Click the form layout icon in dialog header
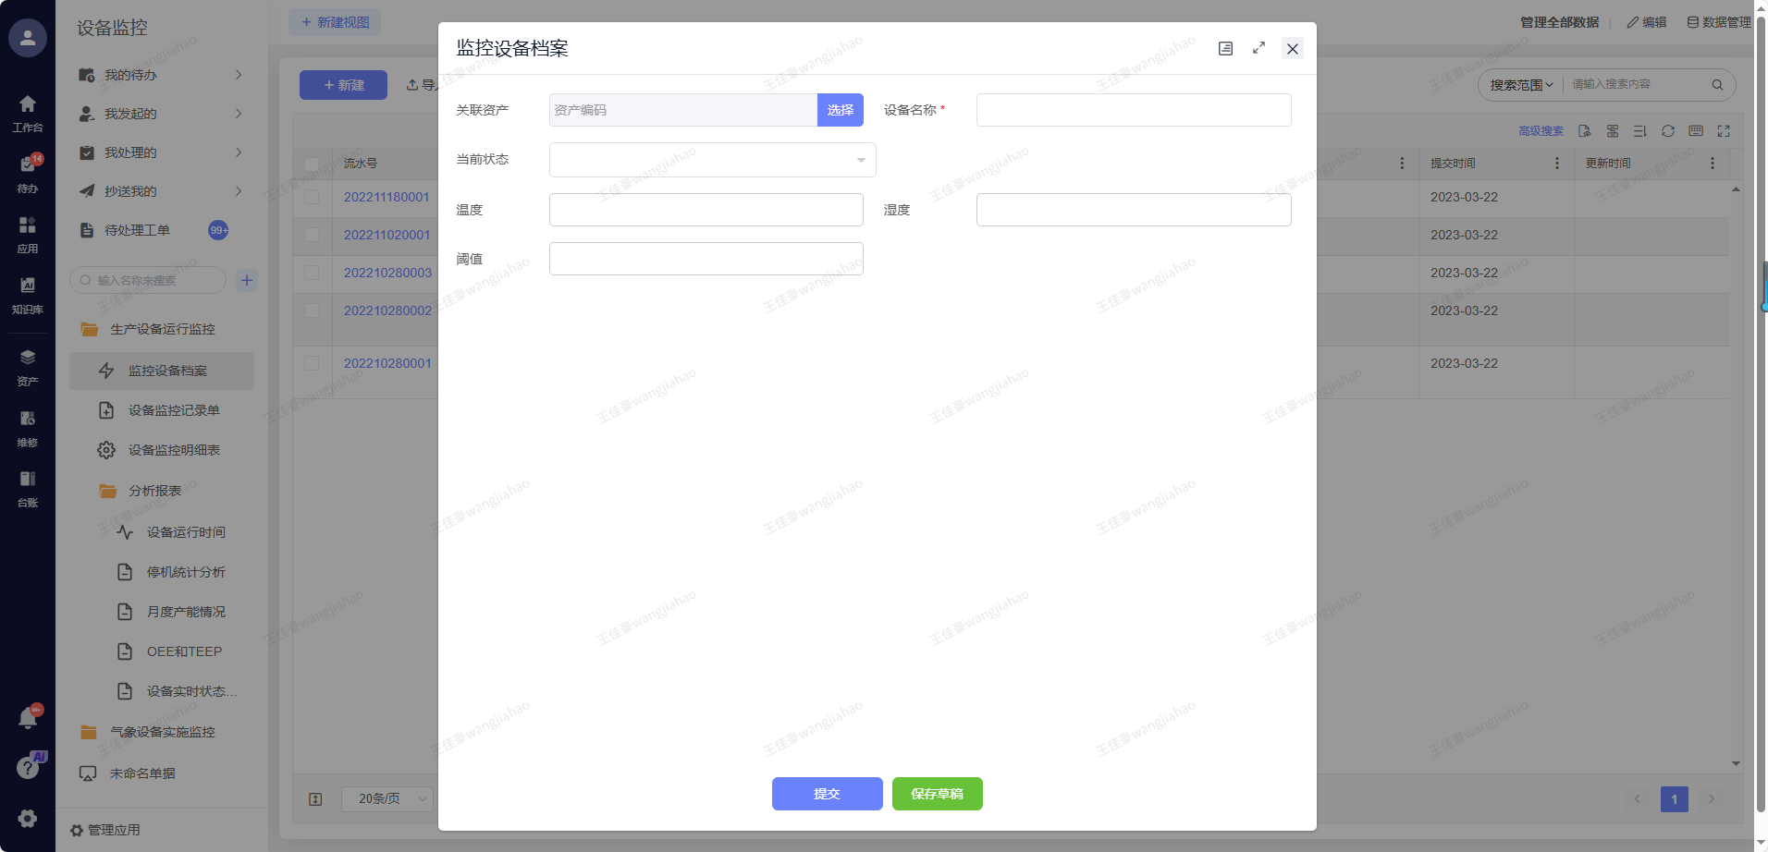Viewport: 1768px width, 852px height. point(1225,48)
